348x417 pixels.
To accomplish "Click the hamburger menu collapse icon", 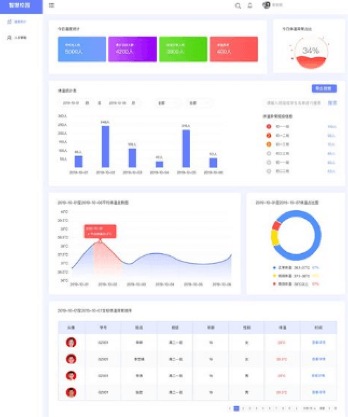I will point(52,5).
